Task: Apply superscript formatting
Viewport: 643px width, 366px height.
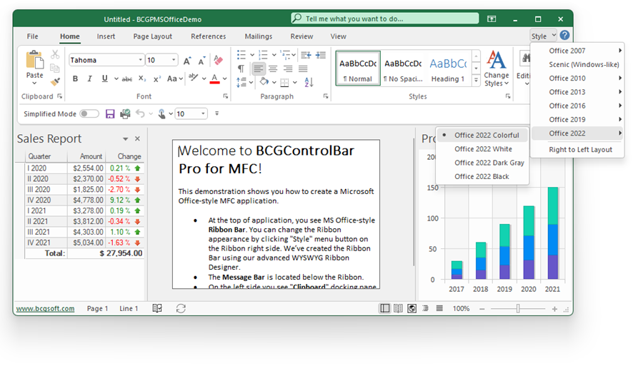Action: pyautogui.click(x=157, y=78)
